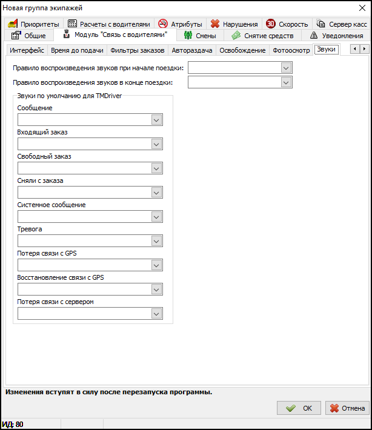Open the Расчеты с водителями tab

click(108, 24)
